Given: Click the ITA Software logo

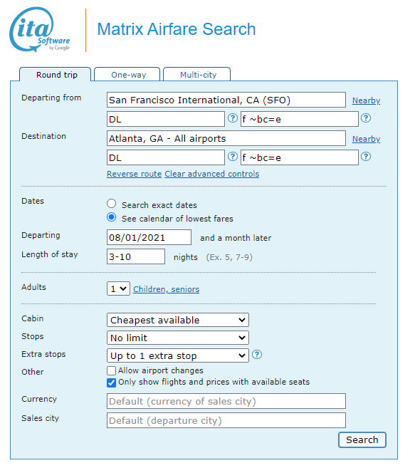Looking at the screenshot, I should tap(40, 30).
